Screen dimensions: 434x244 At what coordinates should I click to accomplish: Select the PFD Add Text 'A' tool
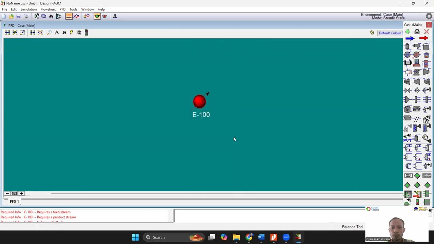pos(57,33)
